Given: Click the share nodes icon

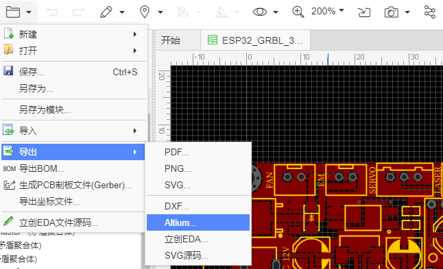Looking at the screenshot, I should pyautogui.click(x=430, y=12).
